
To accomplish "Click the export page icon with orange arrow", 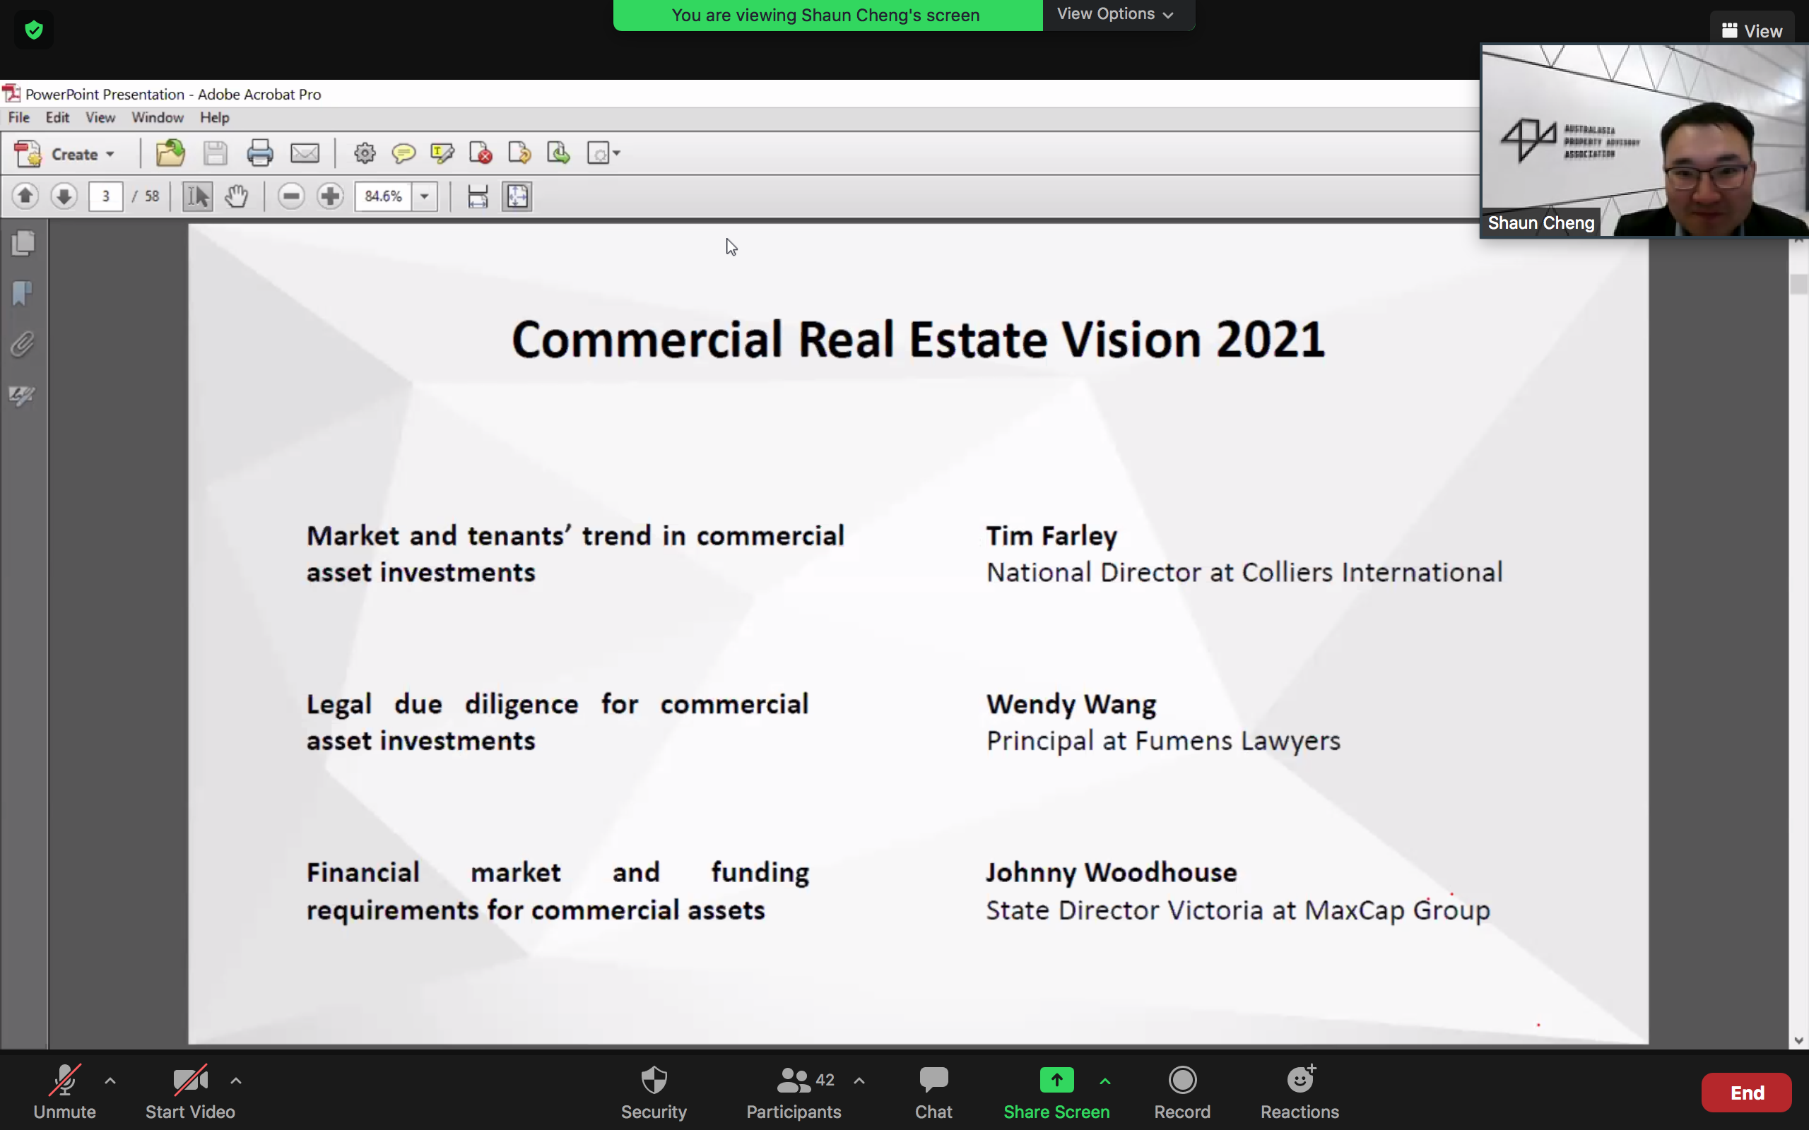I will click(519, 153).
